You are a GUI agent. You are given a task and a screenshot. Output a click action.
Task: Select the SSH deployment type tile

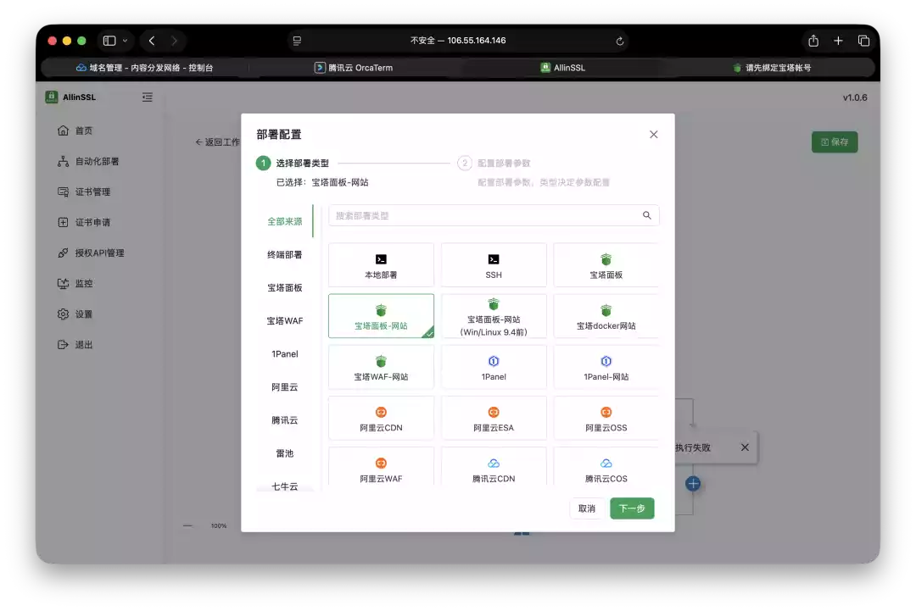pos(493,264)
